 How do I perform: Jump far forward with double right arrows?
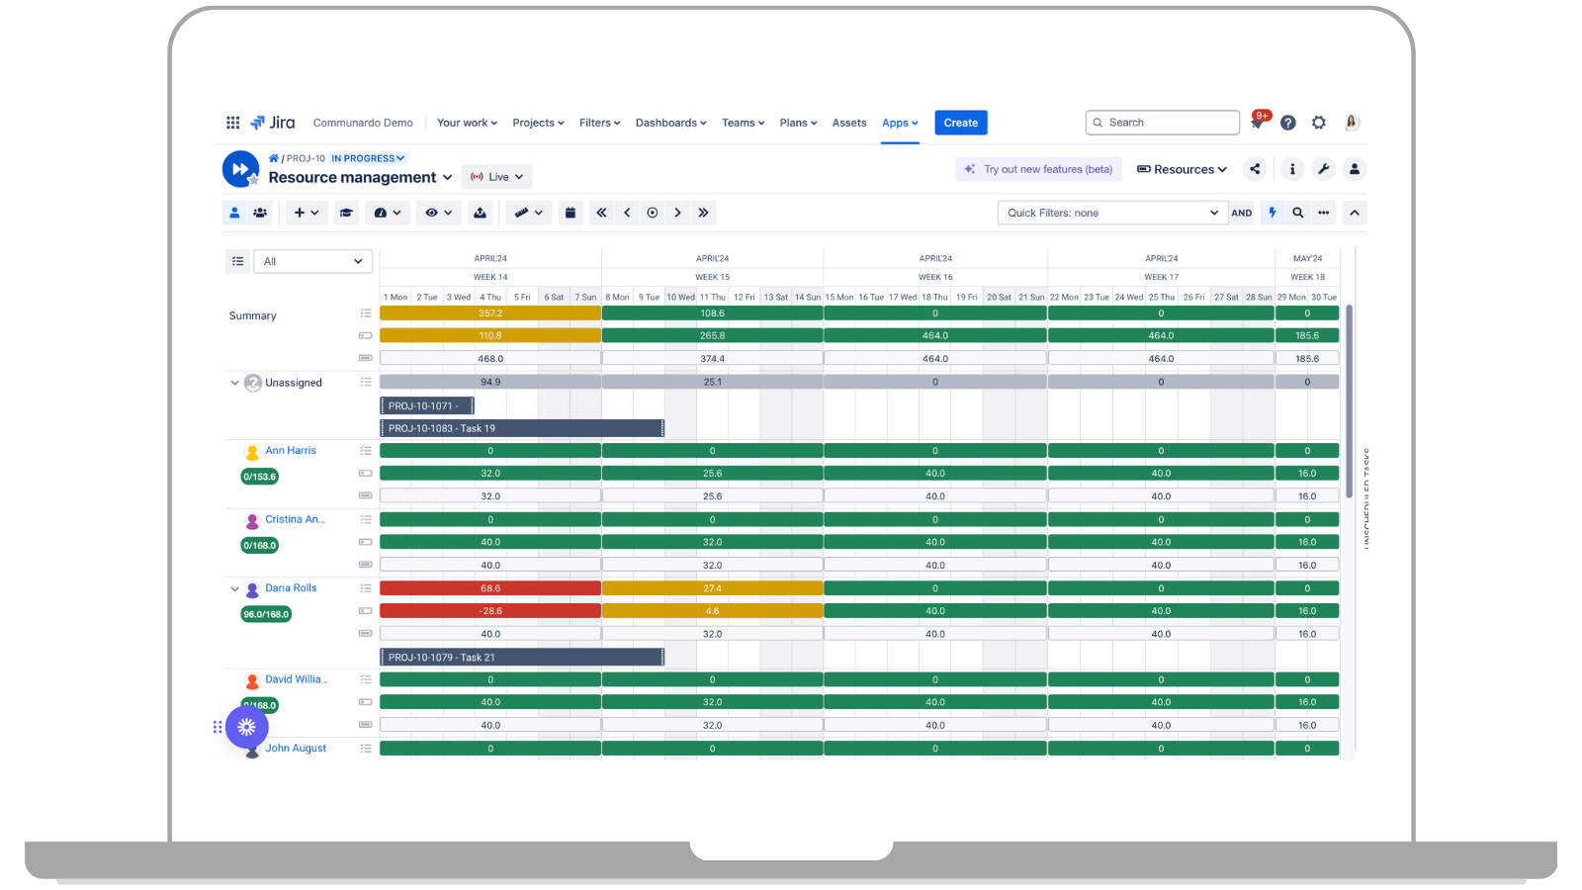click(x=703, y=213)
